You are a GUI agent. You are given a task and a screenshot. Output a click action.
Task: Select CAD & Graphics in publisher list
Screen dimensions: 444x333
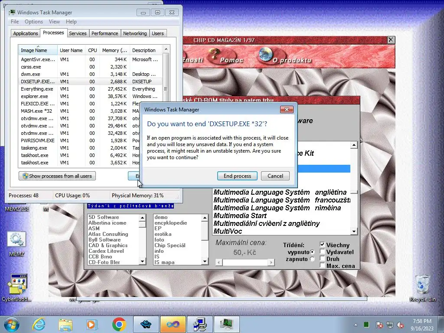[x=108, y=245]
